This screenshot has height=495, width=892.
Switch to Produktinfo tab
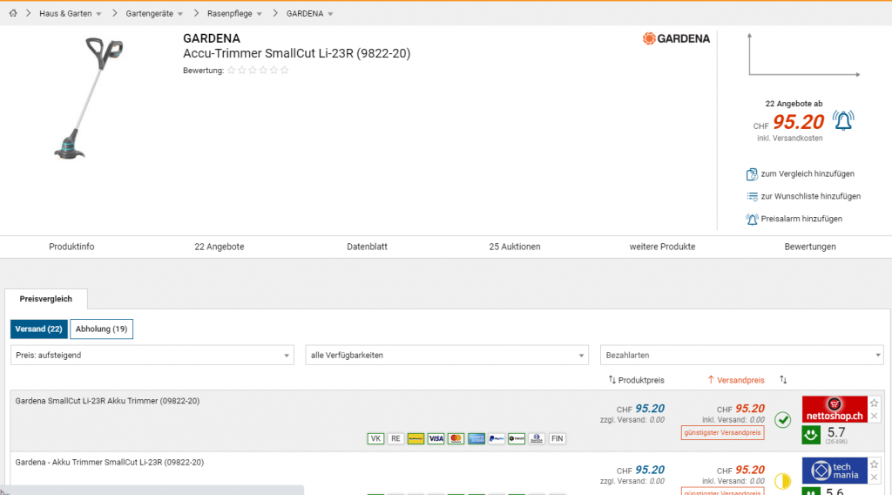tap(71, 247)
